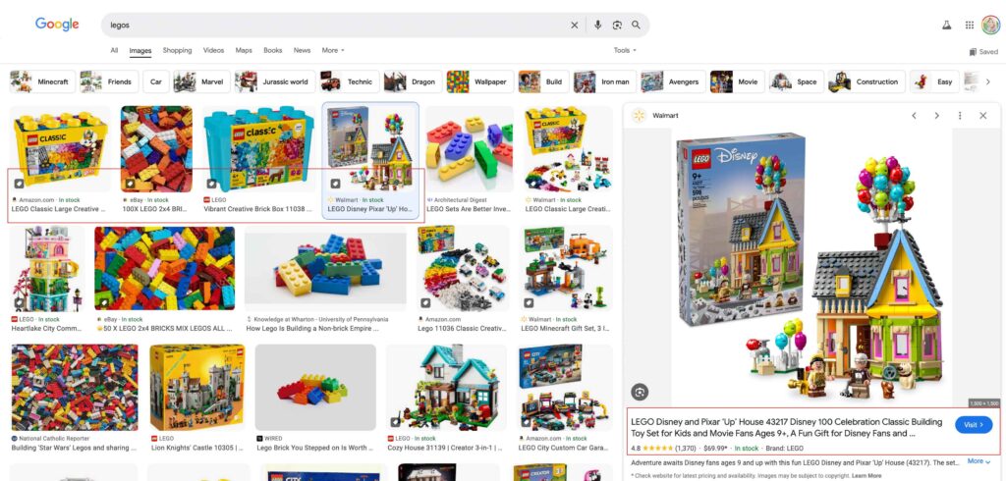Start voice search with microphone icon
This screenshot has height=481, width=1006.
598,25
